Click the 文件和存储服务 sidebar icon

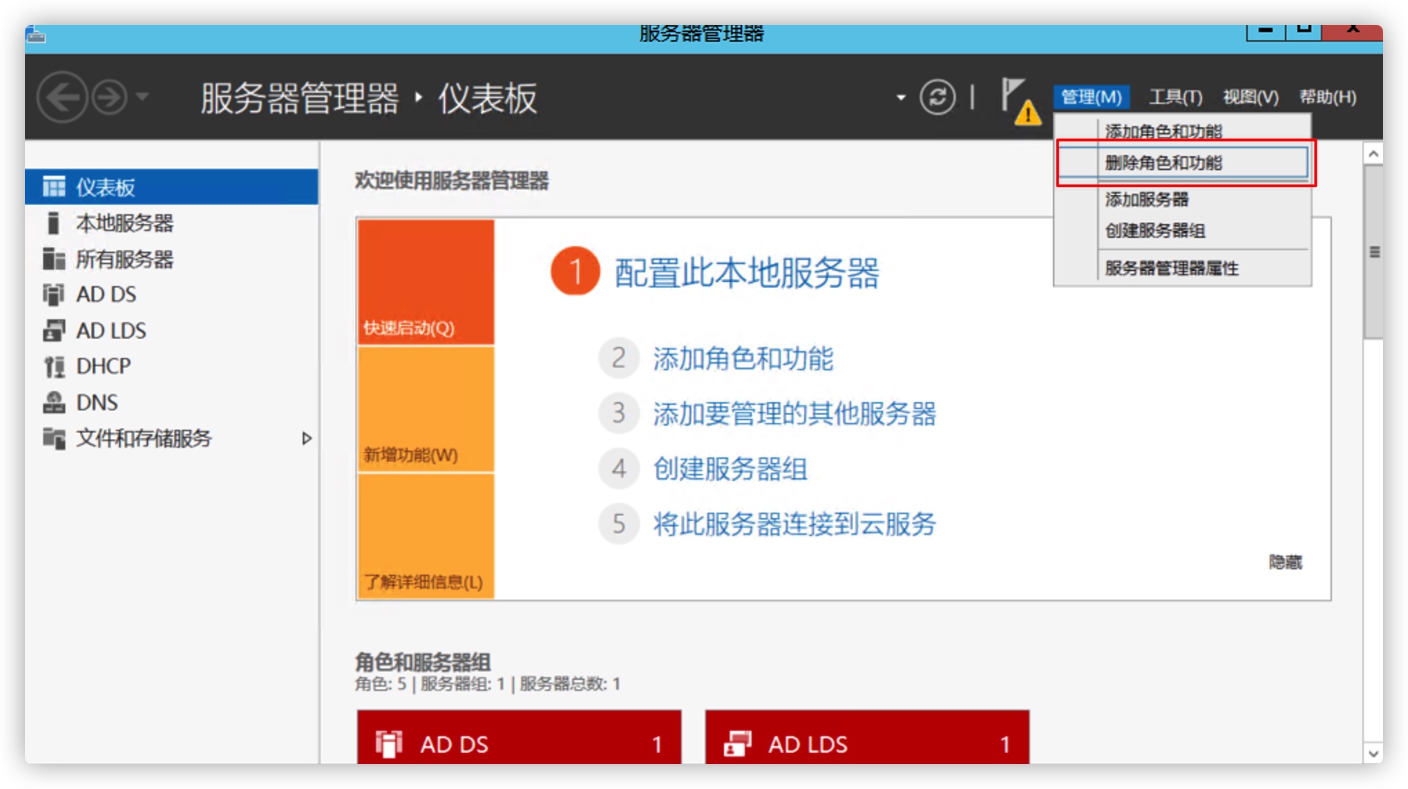click(54, 438)
